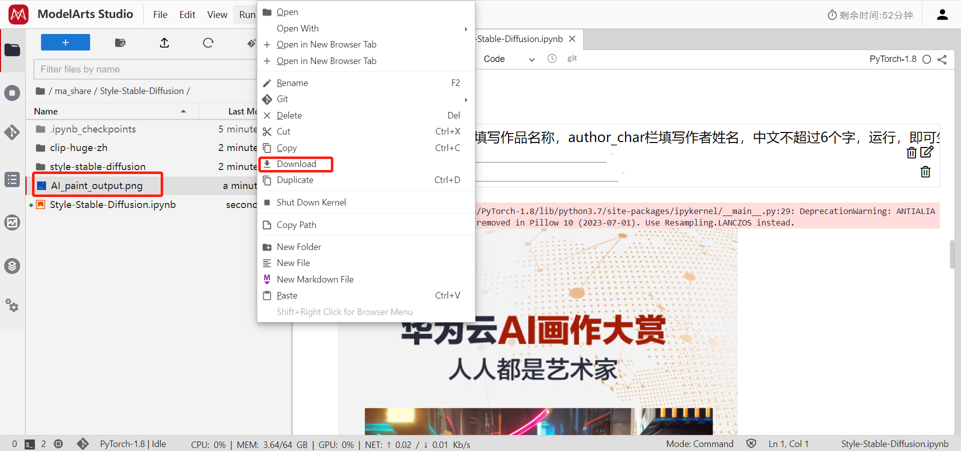The height and width of the screenshot is (451, 961).
Task: Choose New Markdown File in context menu
Action: [366, 279]
